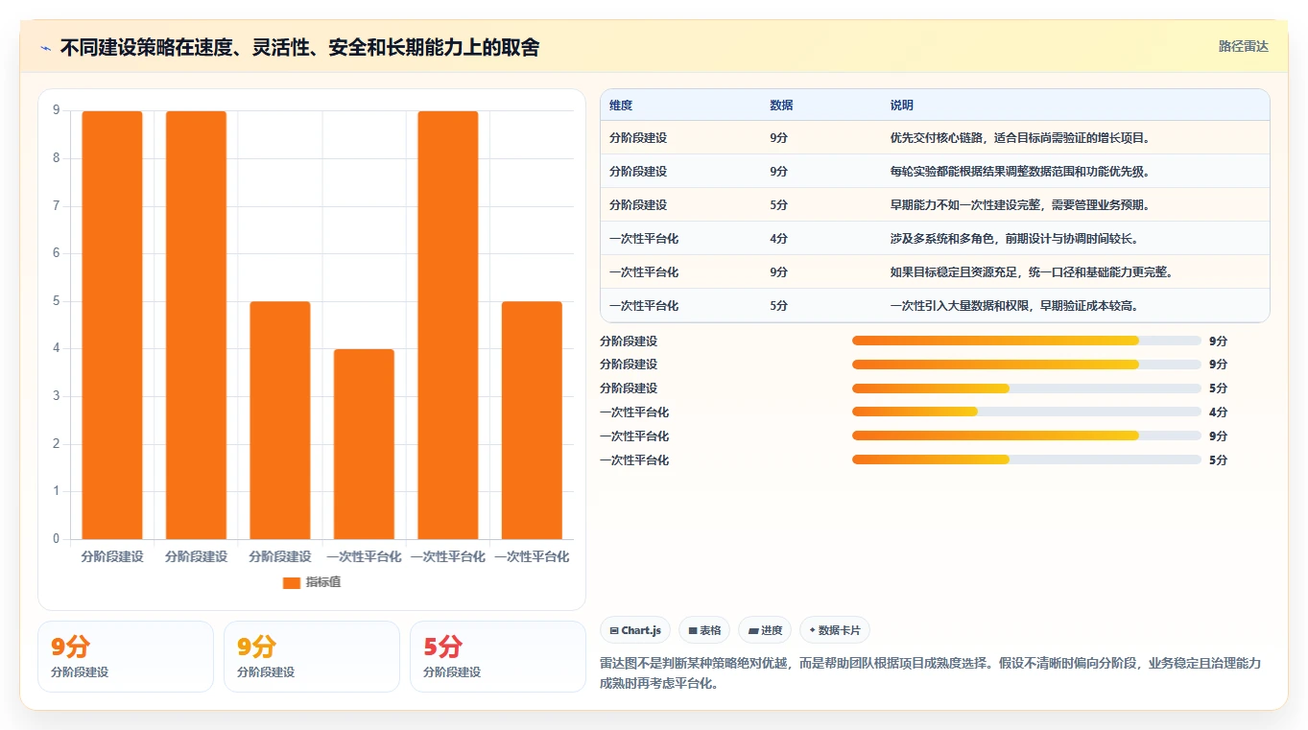The image size is (1308, 730).
Task: Click the row describing 一次性引入大量数据和权限
Action: [x=935, y=305]
